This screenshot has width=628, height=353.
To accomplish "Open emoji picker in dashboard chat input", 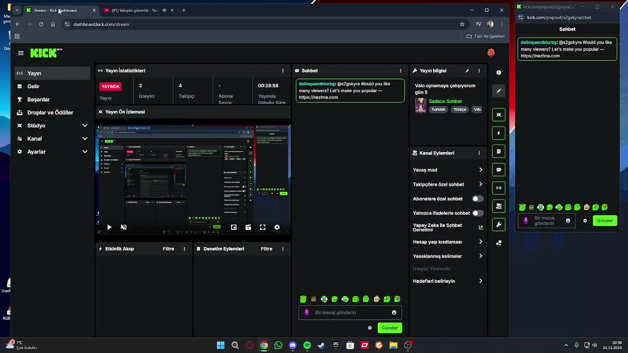I will click(x=394, y=312).
